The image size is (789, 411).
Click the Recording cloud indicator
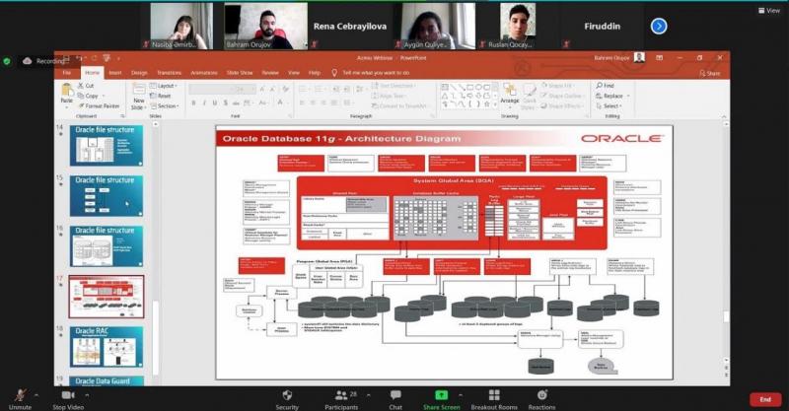pyautogui.click(x=44, y=61)
